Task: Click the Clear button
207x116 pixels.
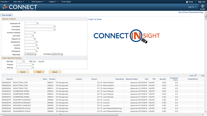Action: (39, 72)
